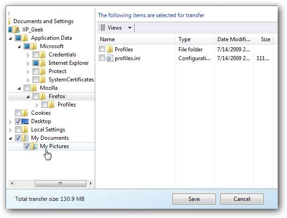
Task: Click the My Pictures folder icon
Action: (34, 146)
